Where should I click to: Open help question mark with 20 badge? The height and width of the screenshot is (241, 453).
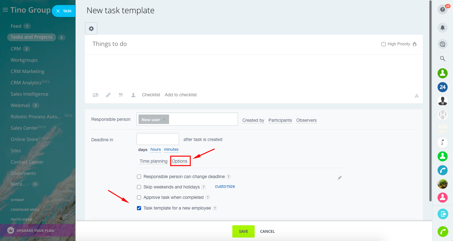443,9
